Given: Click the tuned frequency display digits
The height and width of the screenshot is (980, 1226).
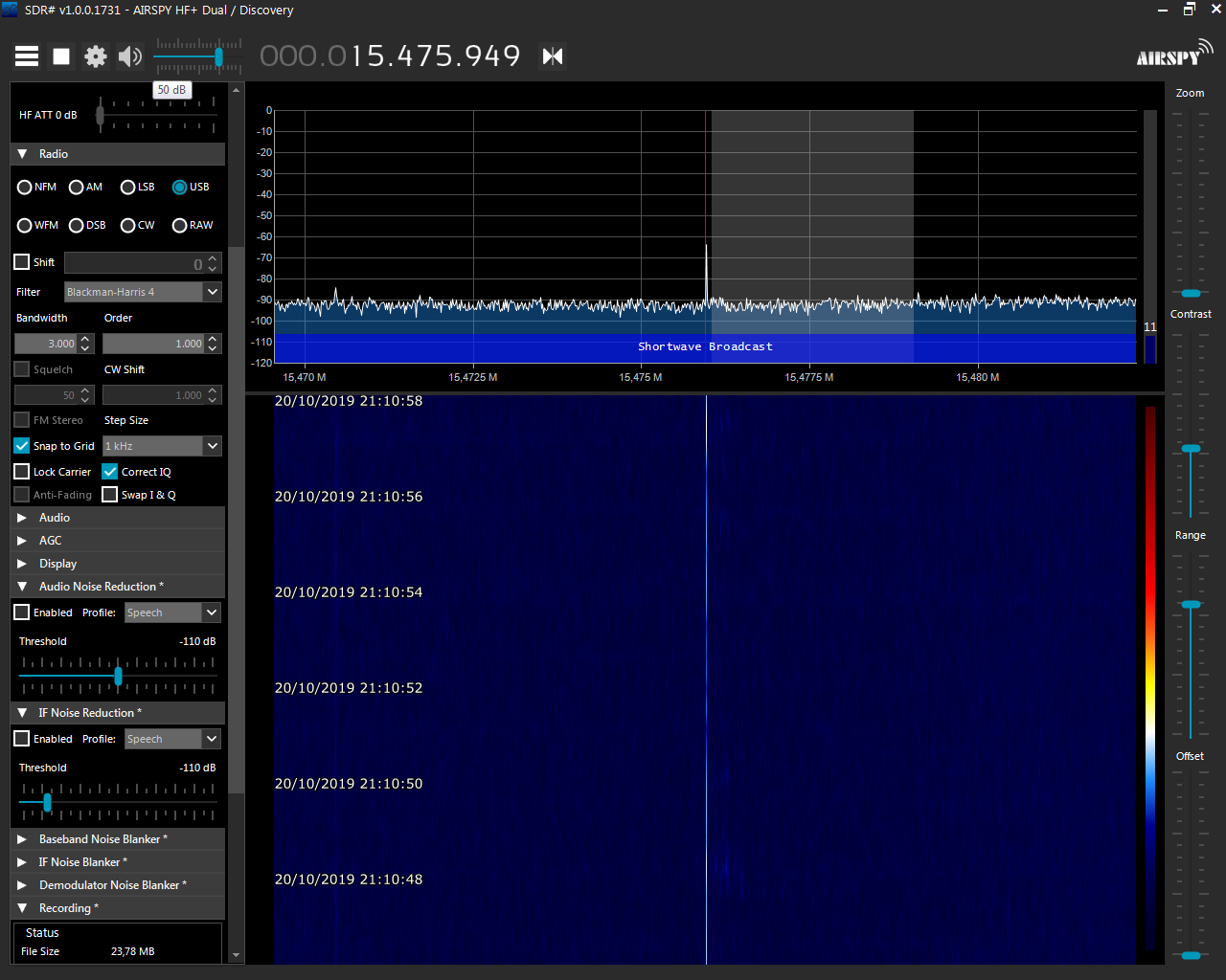Looking at the screenshot, I should [x=390, y=56].
